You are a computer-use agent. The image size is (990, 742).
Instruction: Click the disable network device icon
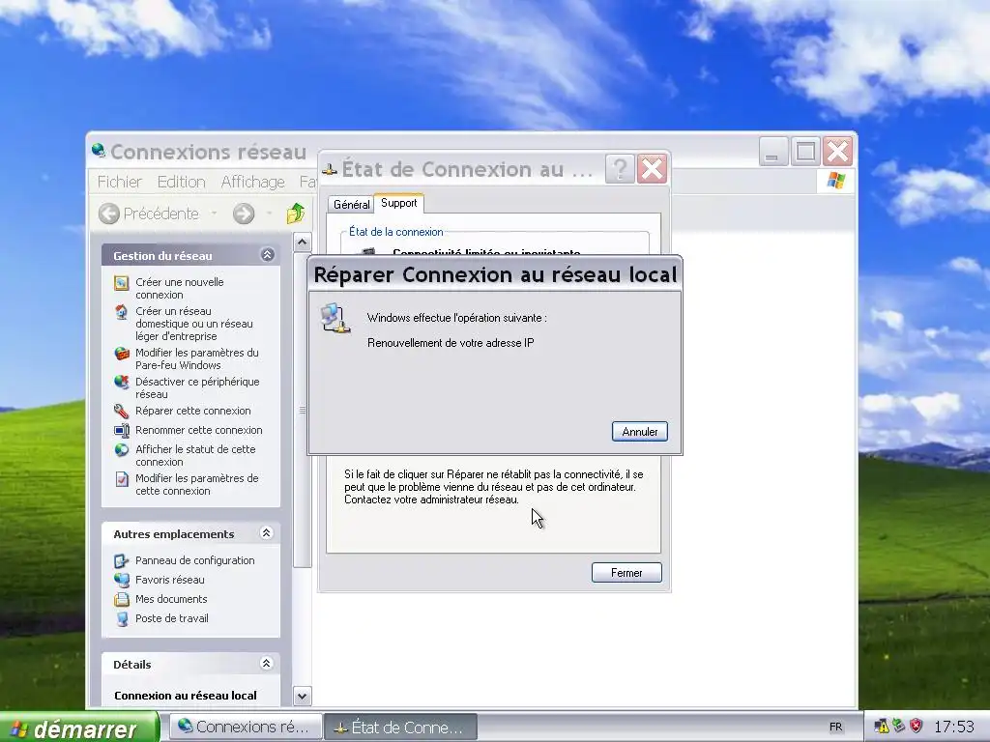[121, 382]
